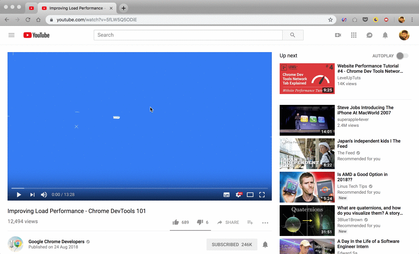Click in the Search input field
The height and width of the screenshot is (254, 419).
click(188, 35)
